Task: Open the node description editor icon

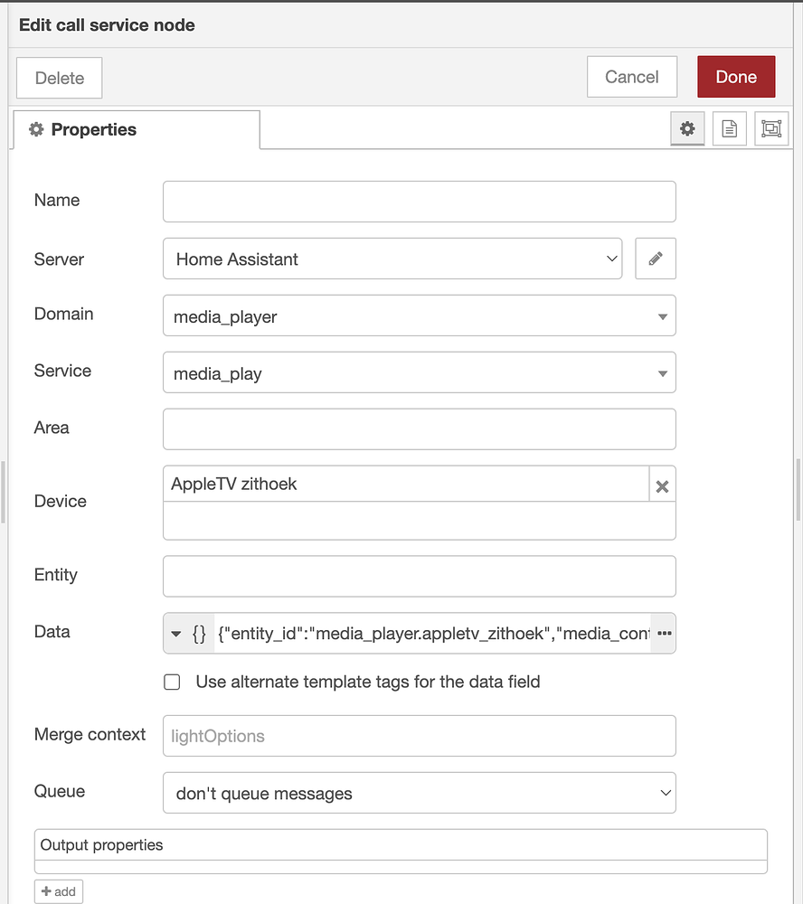Action: coord(729,128)
